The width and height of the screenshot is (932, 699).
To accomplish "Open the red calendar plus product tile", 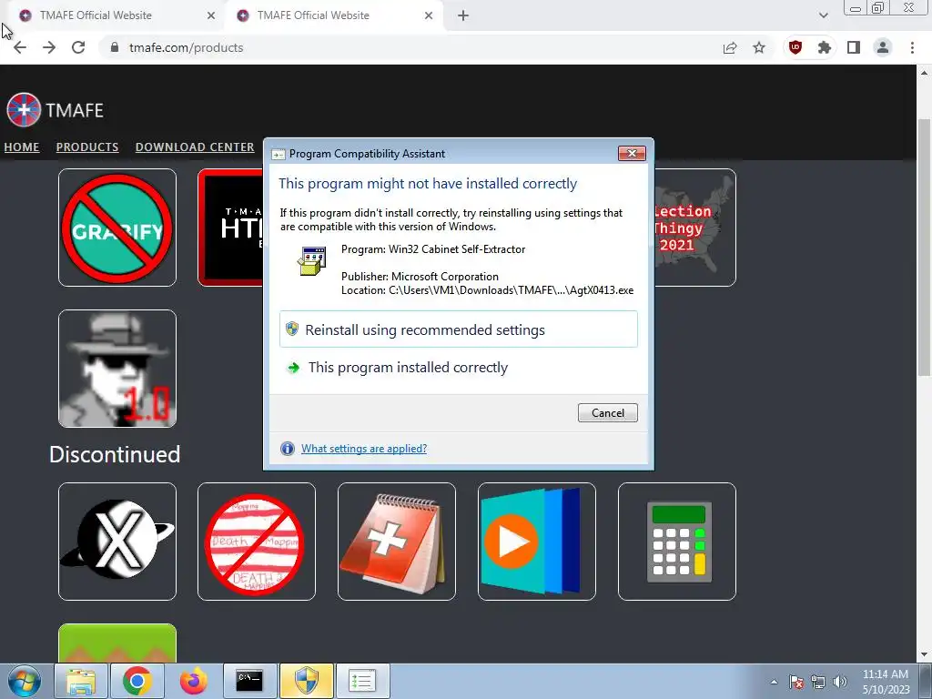I will pos(397,542).
